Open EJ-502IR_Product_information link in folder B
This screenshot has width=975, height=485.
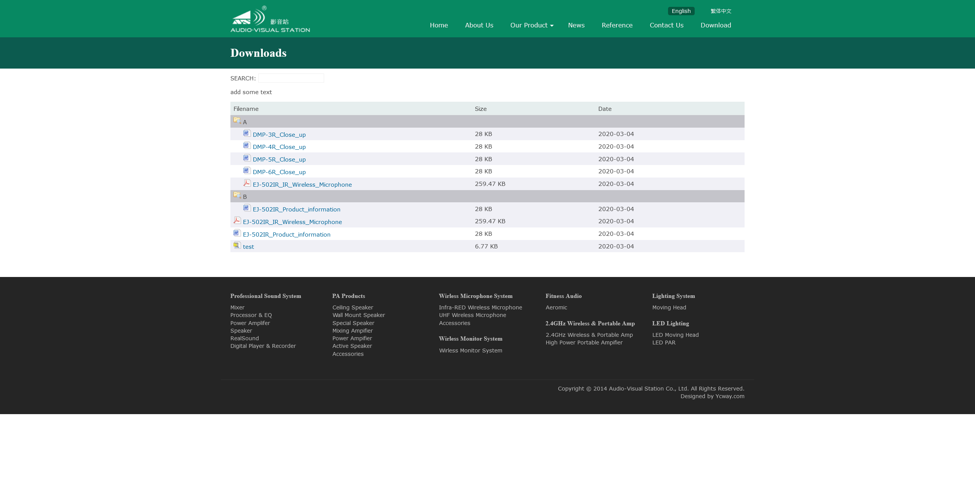point(296,209)
